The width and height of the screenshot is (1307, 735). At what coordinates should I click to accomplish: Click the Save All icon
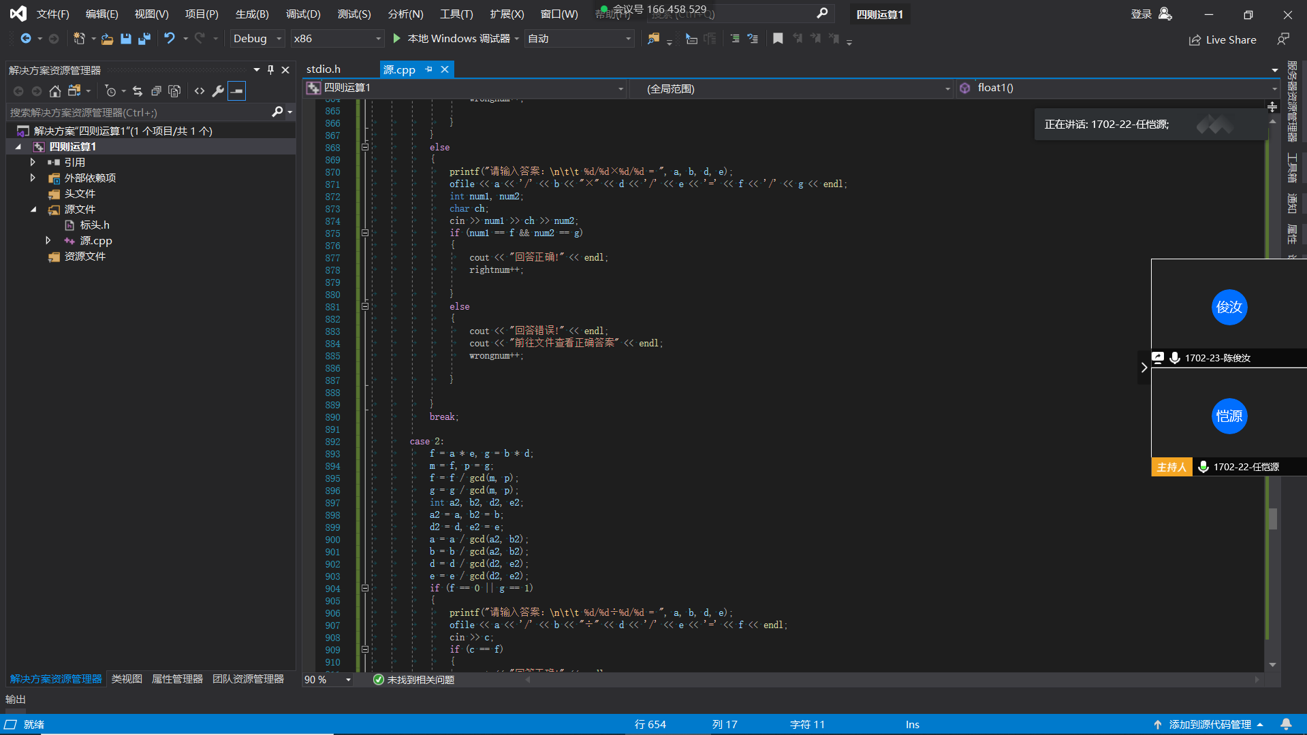(x=144, y=39)
